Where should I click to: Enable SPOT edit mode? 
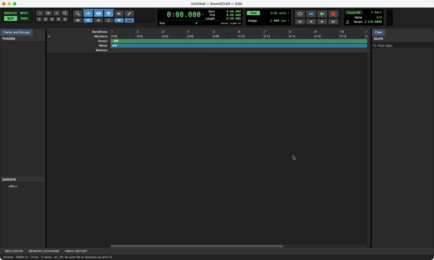(x=24, y=13)
